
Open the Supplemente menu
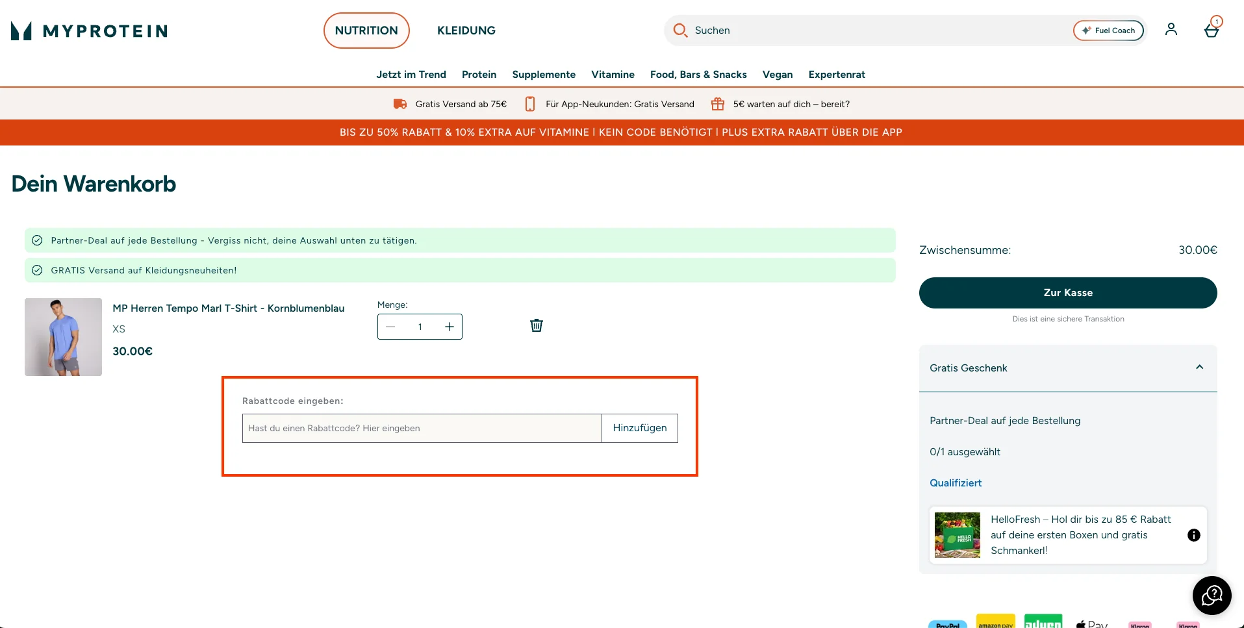(544, 75)
